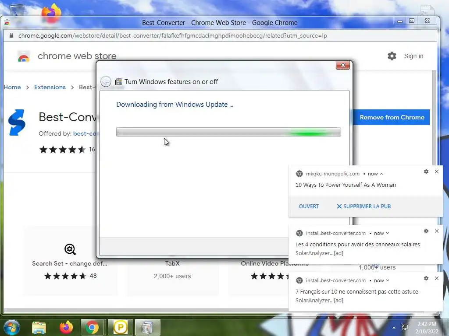Click back arrow in Windows features dialog
The image size is (449, 336).
pyautogui.click(x=106, y=82)
